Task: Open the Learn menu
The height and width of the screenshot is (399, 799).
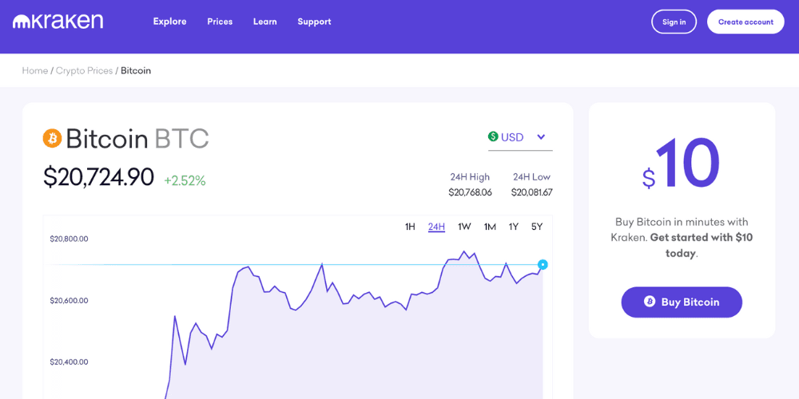Action: pyautogui.click(x=264, y=22)
